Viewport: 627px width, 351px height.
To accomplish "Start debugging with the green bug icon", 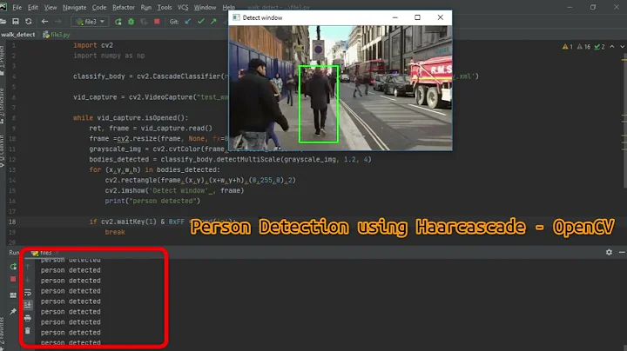I will pos(131,22).
